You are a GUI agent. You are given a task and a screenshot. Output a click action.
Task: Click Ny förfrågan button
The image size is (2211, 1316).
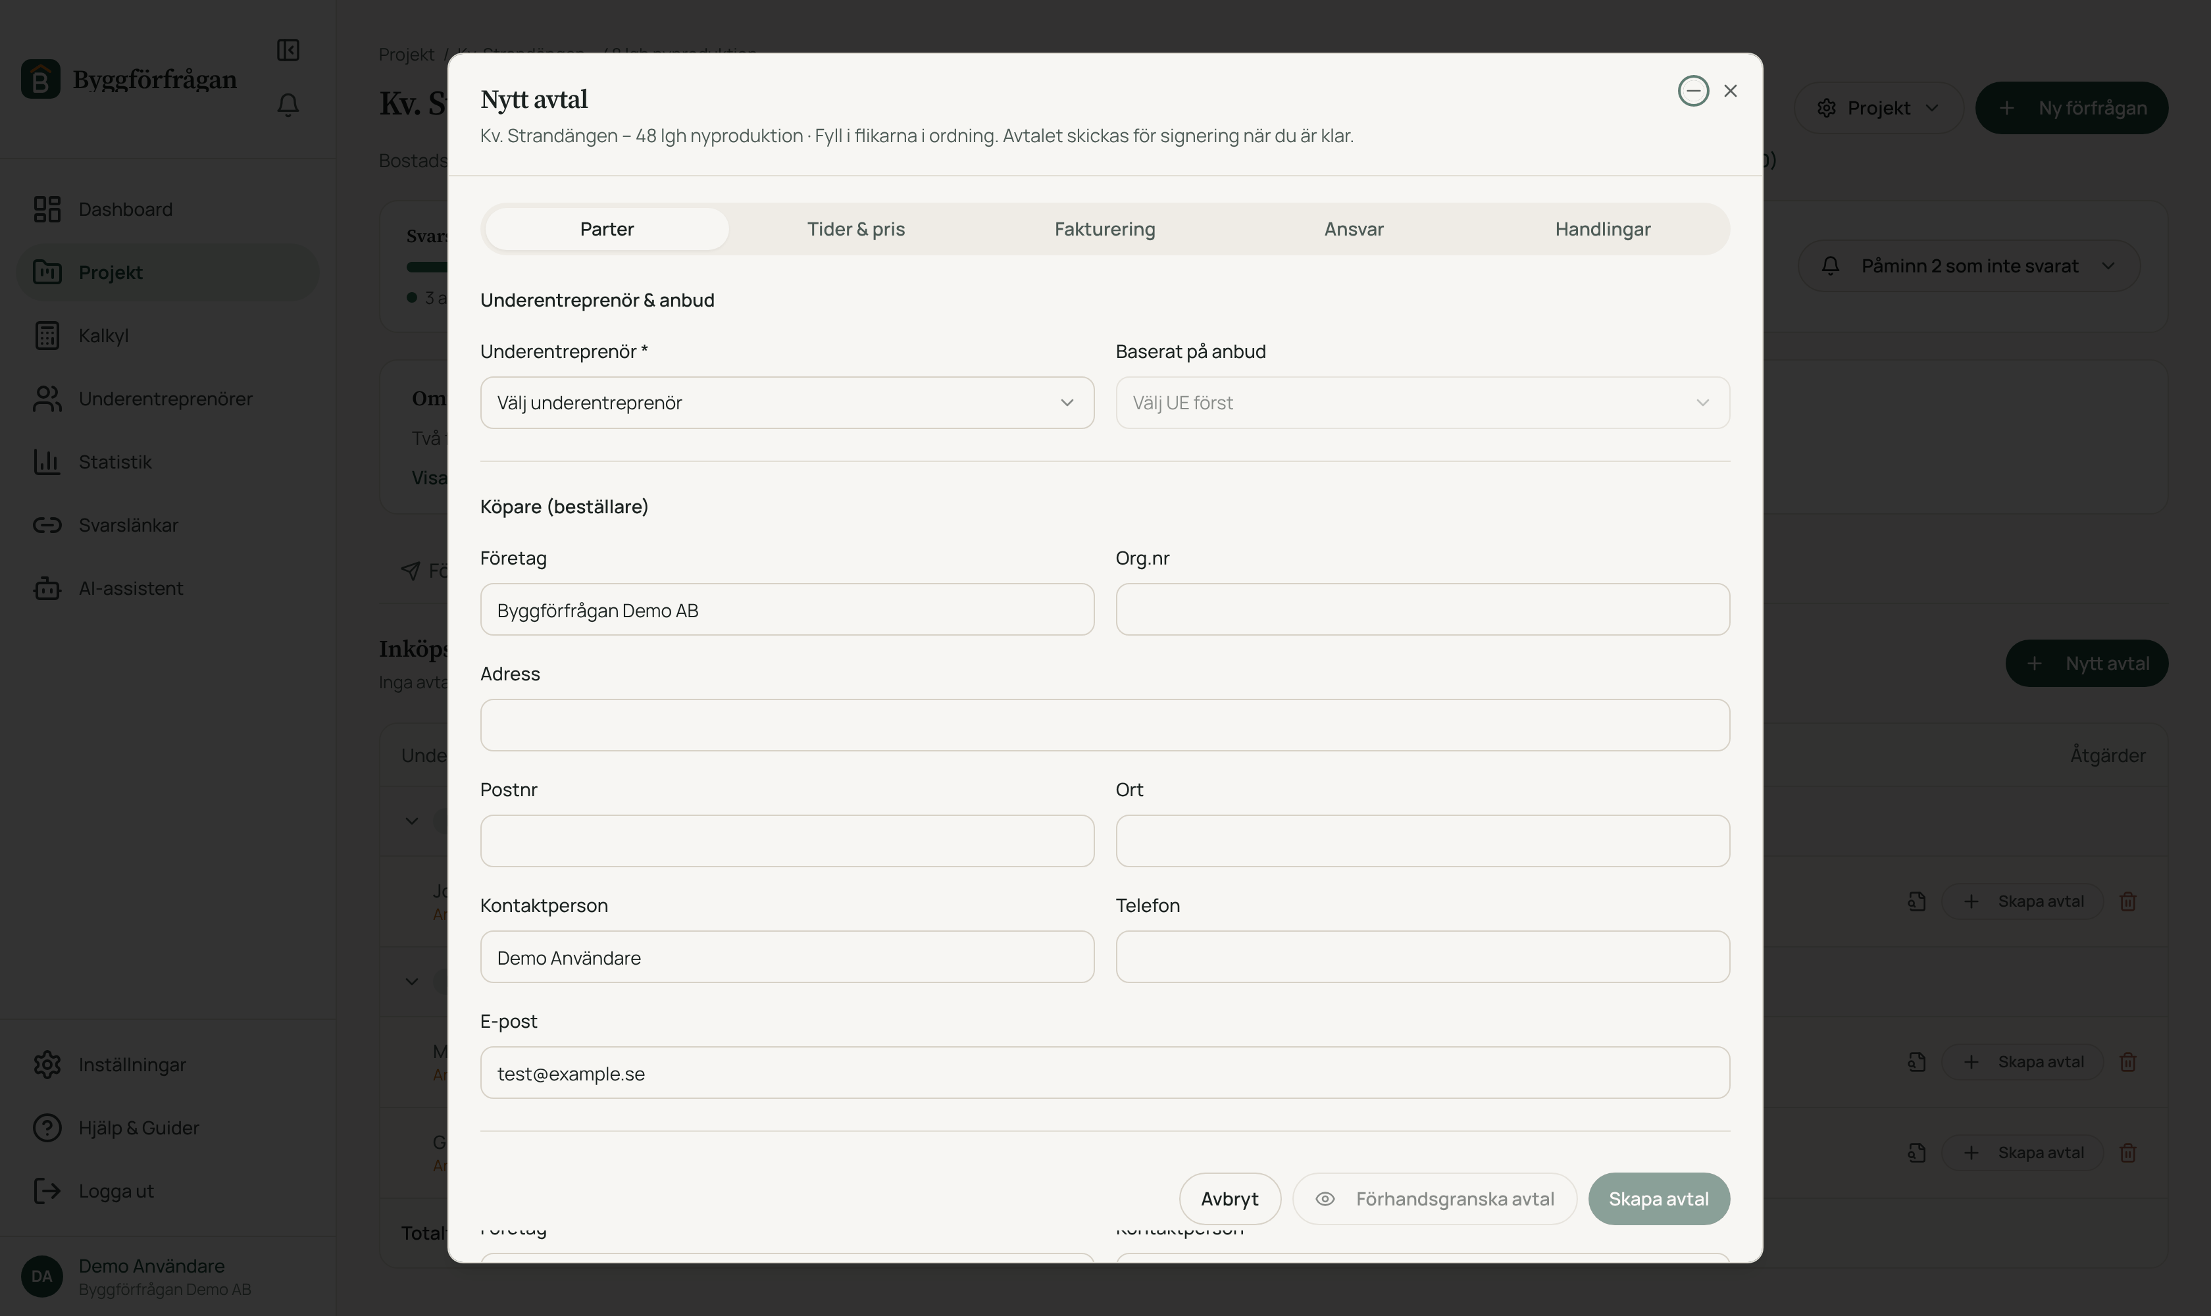click(2071, 108)
